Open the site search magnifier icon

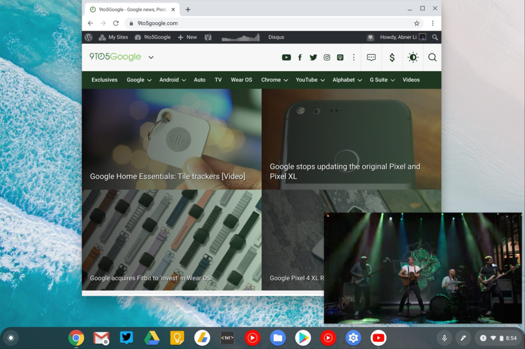tap(432, 57)
